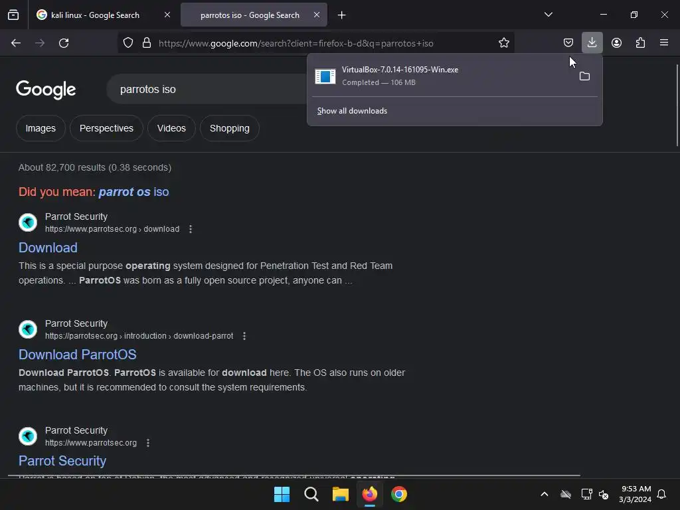Viewport: 680px width, 510px height.
Task: Open the Download ParrotOS result link
Action: tap(78, 355)
